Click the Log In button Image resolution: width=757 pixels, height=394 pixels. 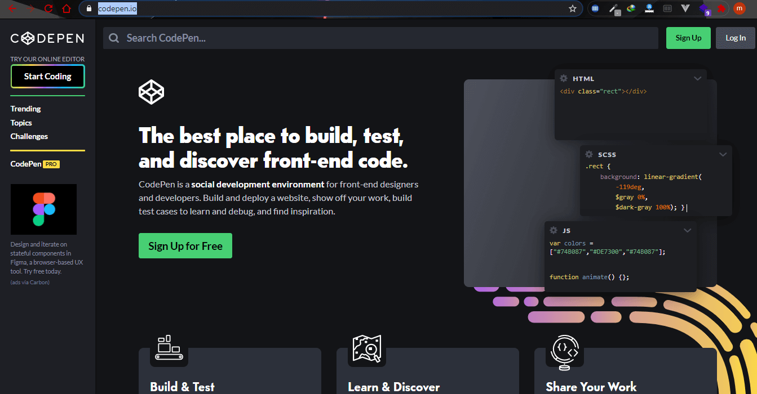coord(736,38)
